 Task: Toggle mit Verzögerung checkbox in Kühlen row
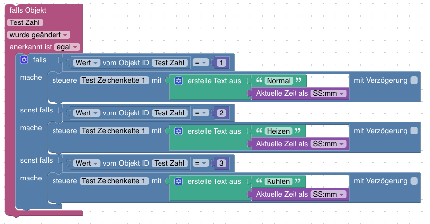[414, 181]
